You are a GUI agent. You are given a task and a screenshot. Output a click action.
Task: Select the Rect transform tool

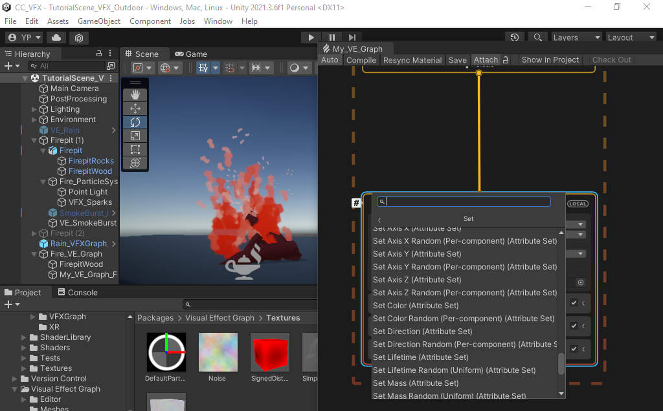tap(135, 149)
